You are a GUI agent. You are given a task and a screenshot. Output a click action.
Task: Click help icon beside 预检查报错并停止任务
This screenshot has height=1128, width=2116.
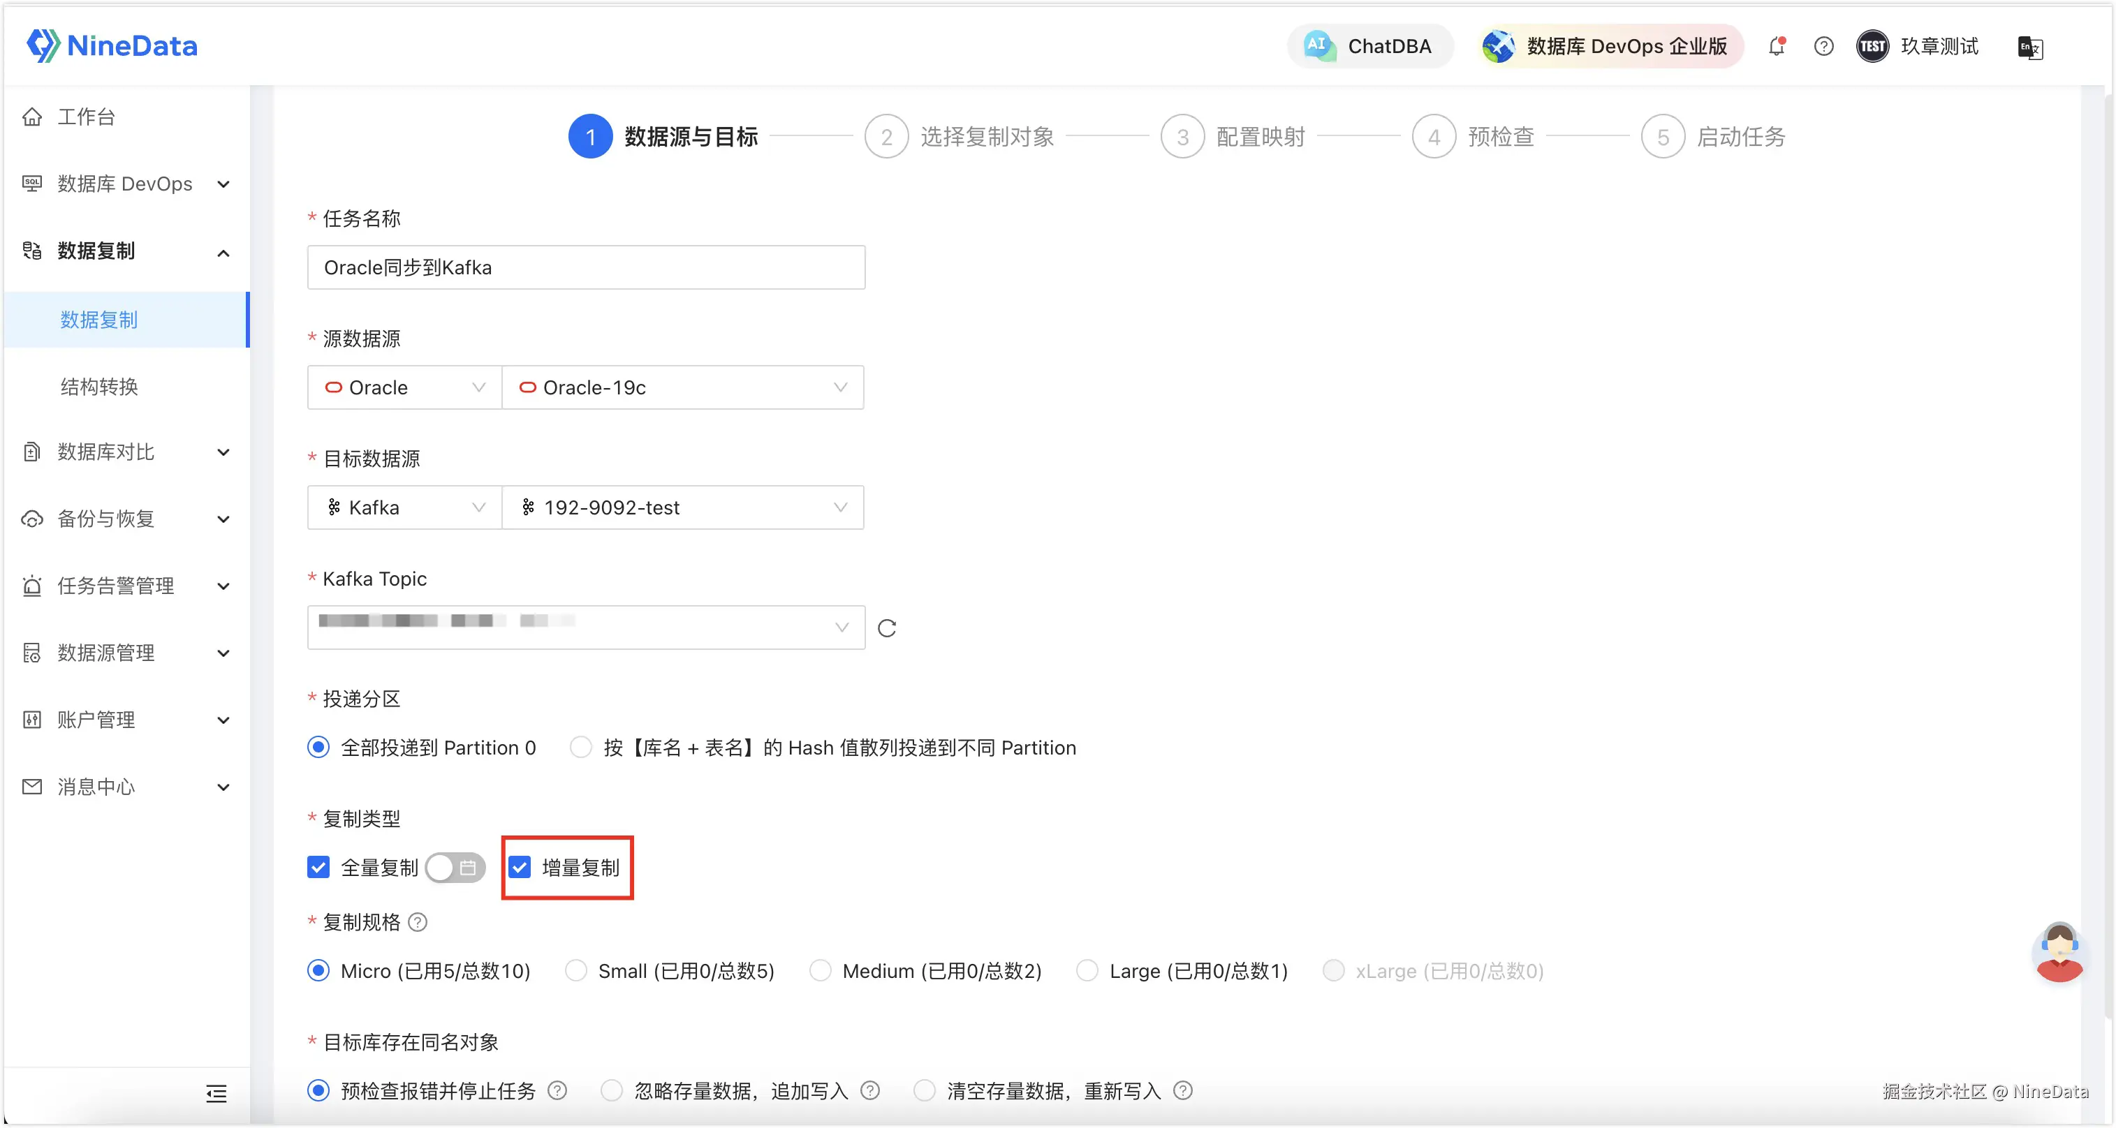558,1091
